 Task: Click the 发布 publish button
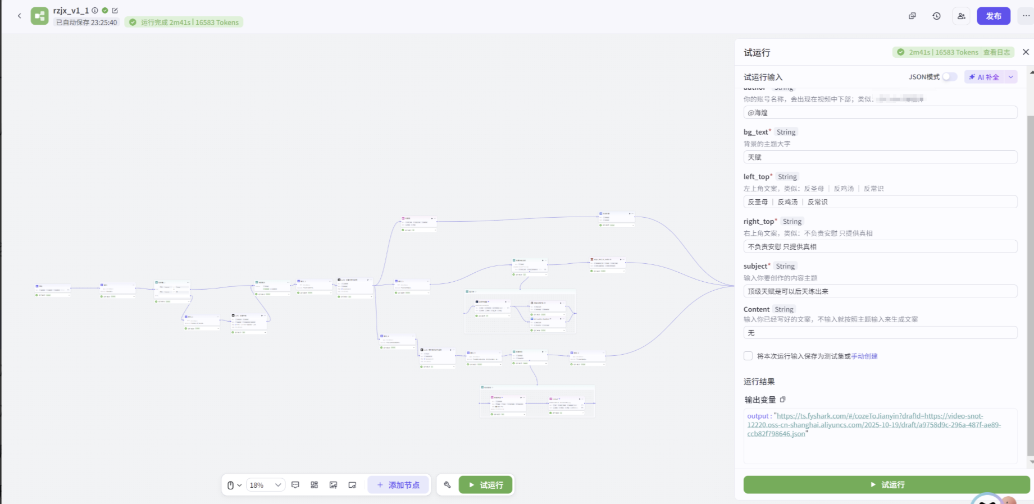[993, 16]
